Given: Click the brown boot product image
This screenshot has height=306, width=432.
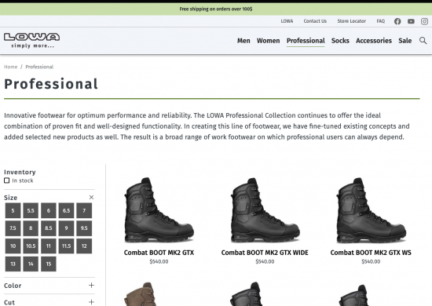Looking at the screenshot, I should click(141, 294).
